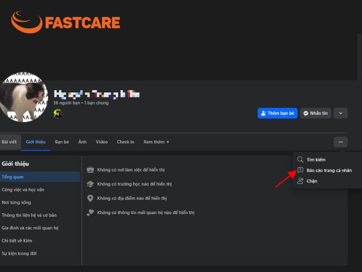Click the graduation cap school icon
The height and width of the screenshot is (272, 362).
91,184
